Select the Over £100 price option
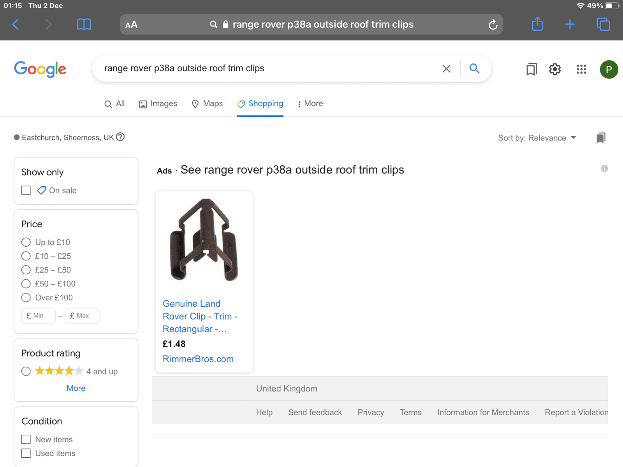Screen dimensions: 623x467 point(26,298)
